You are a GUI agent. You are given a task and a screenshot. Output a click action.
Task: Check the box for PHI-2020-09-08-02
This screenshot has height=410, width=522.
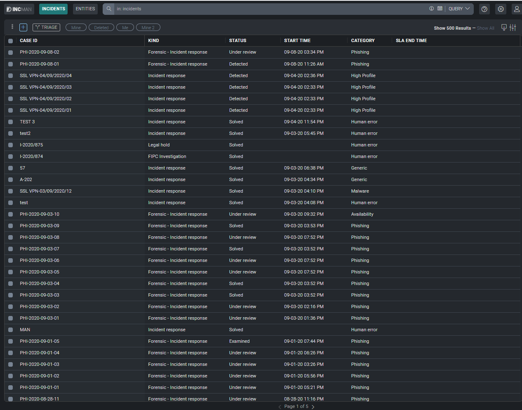coord(11,52)
